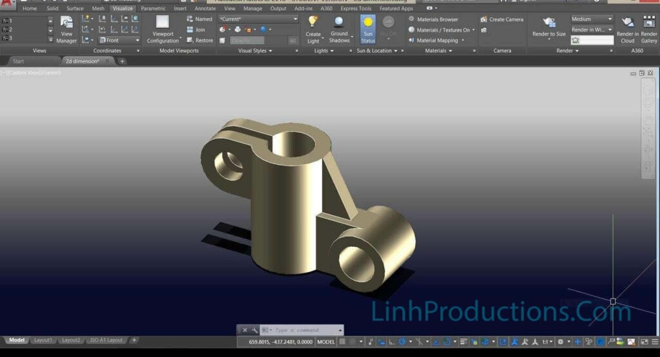Click the render output file field
This screenshot has width=660, height=357.
[592, 40]
